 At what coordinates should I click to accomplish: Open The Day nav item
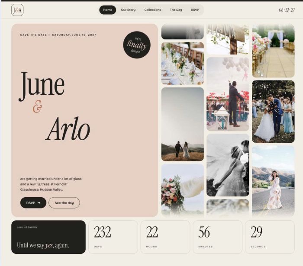pyautogui.click(x=176, y=10)
